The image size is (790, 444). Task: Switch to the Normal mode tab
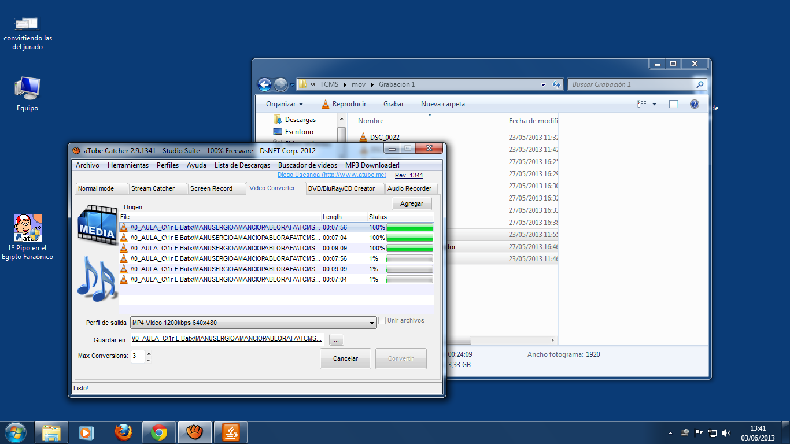101,188
